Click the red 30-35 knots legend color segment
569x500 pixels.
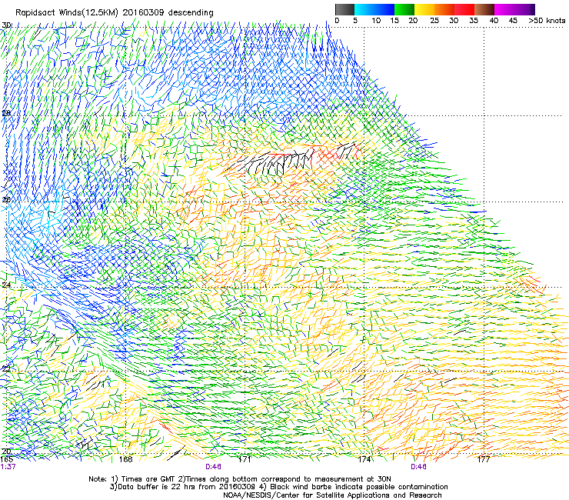coord(464,9)
